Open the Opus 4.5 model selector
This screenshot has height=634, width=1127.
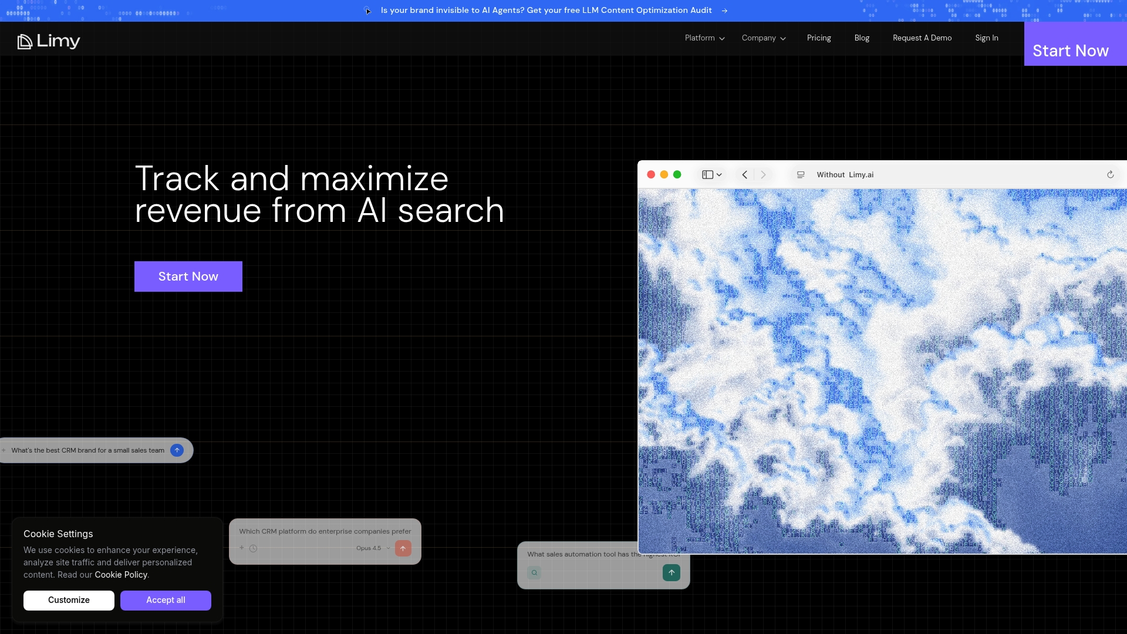click(373, 548)
